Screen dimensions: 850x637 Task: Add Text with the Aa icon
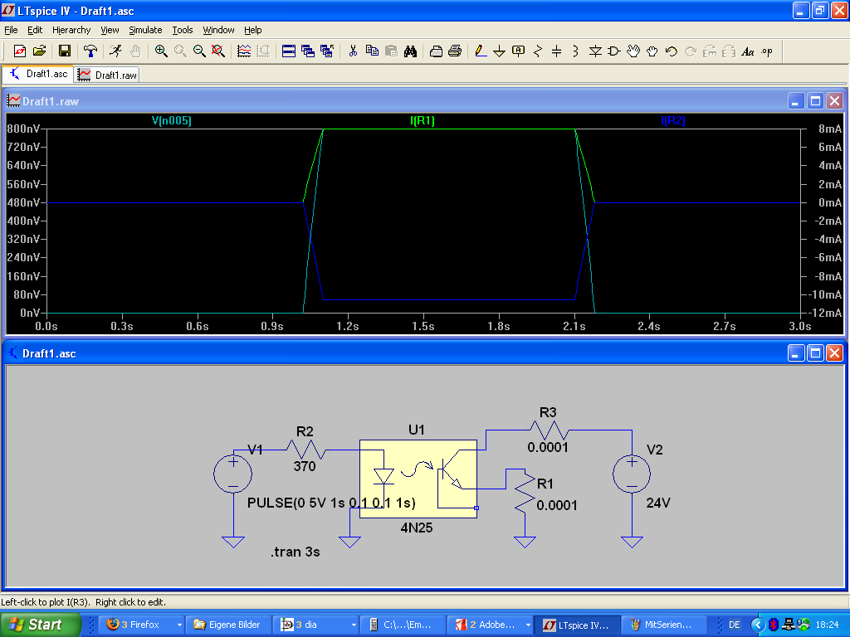coord(748,51)
